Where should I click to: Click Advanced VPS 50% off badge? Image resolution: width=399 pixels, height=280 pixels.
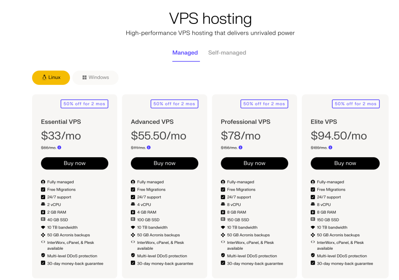(x=174, y=104)
